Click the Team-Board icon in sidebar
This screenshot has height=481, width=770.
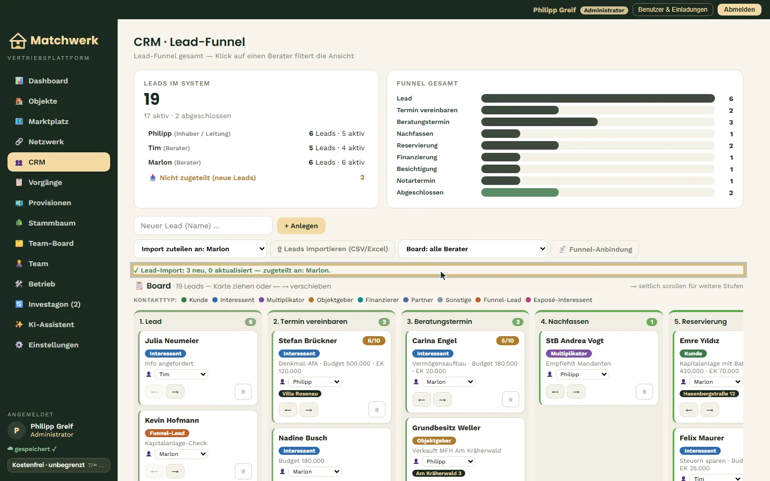[x=19, y=244]
